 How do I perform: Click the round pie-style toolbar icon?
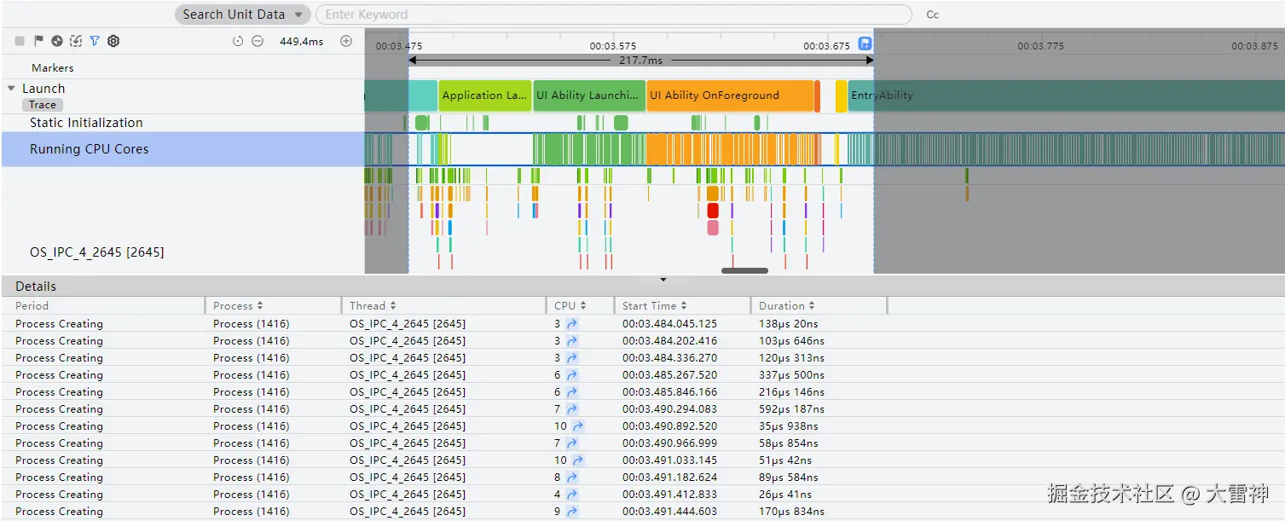[x=57, y=41]
